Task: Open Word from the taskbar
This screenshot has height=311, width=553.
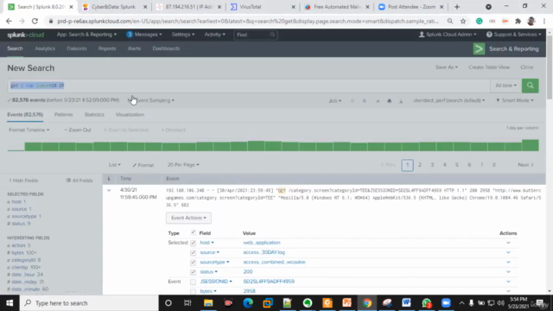Action: click(406, 303)
